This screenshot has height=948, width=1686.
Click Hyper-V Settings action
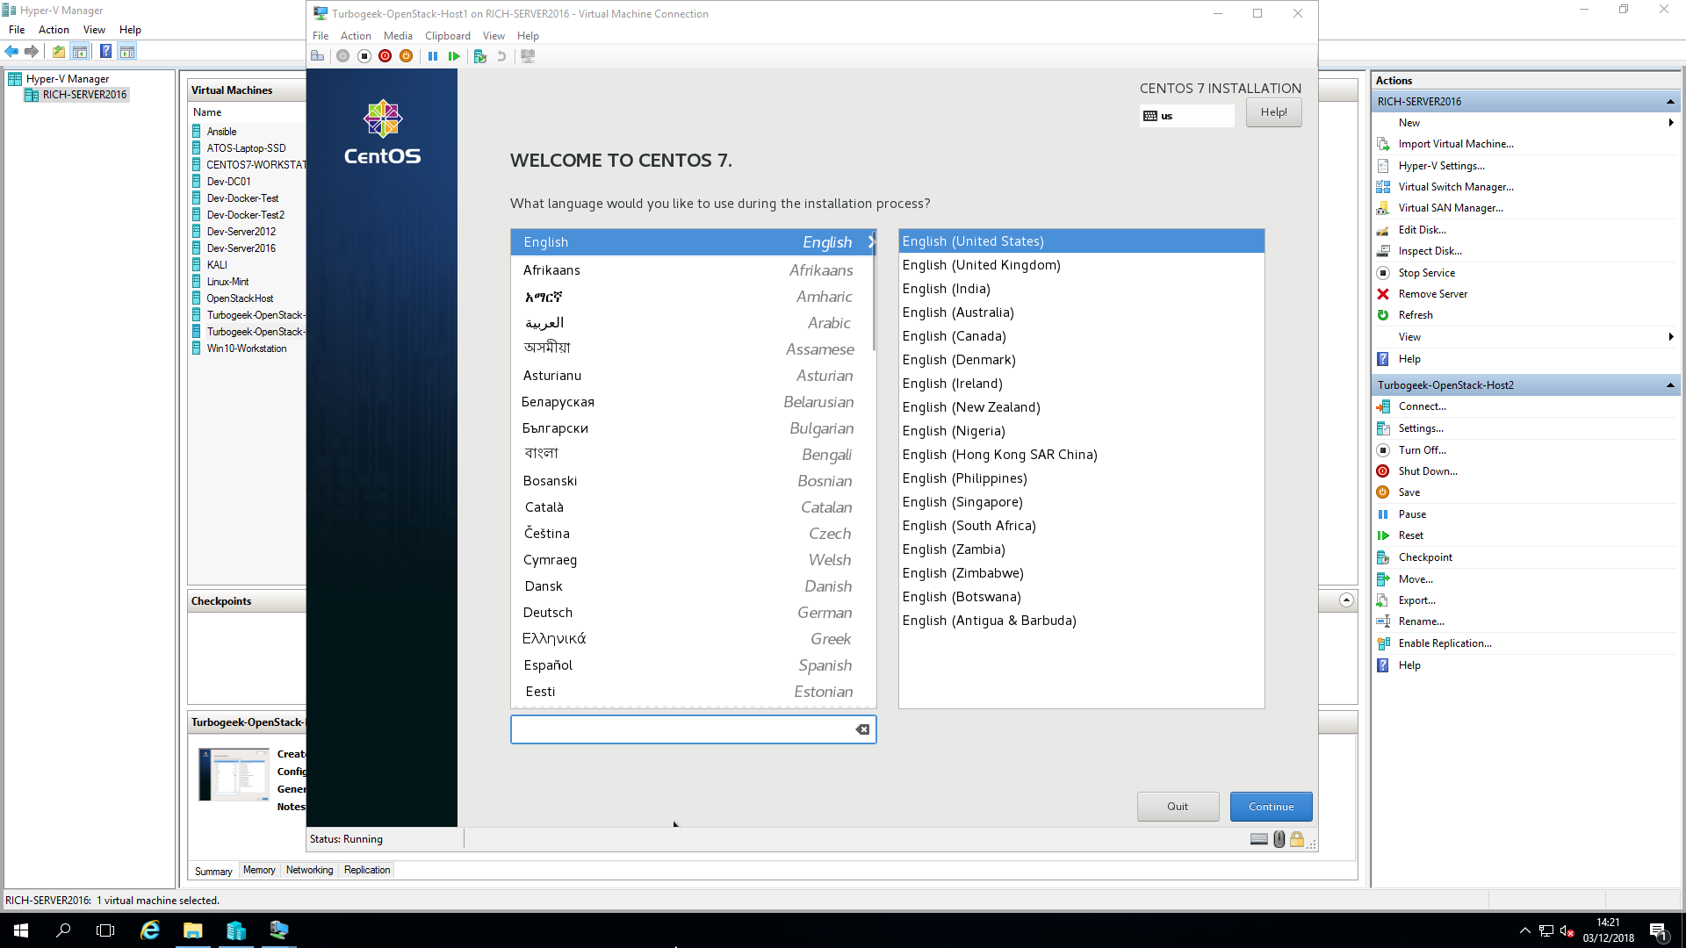1441,166
